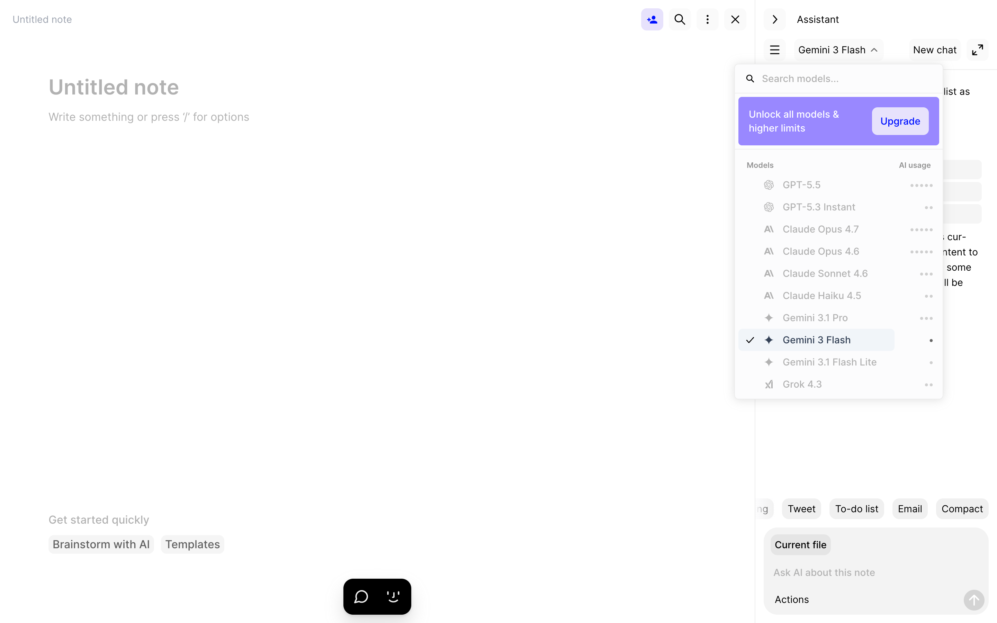
Task: Select Gemini 3.1 Flash Lite model
Action: 838,362
